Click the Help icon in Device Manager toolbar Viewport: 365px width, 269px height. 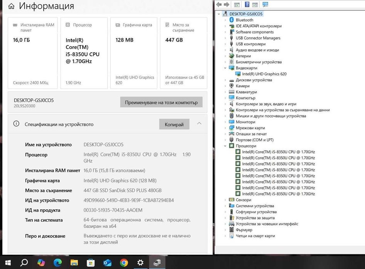click(x=247, y=4)
